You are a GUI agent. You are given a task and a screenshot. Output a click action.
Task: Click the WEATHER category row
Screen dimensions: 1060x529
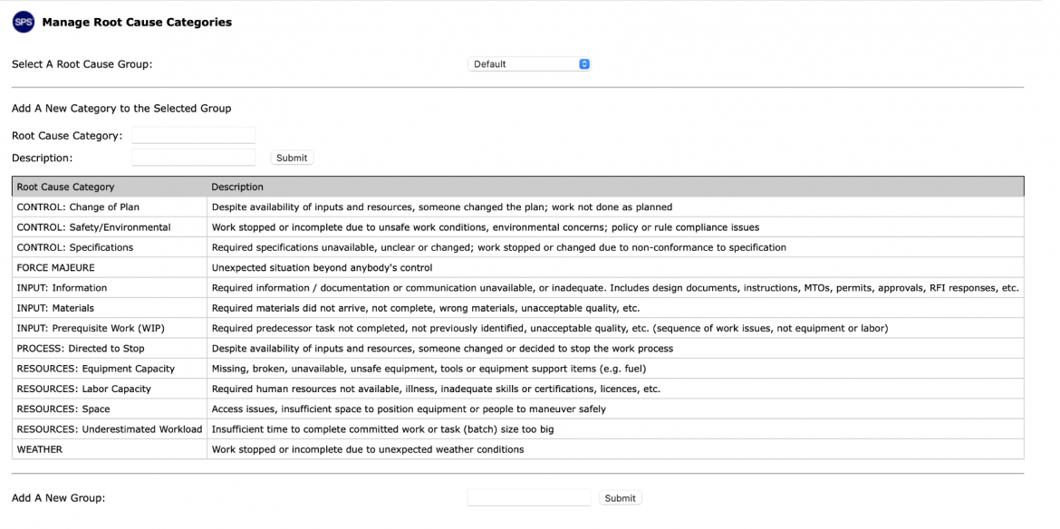tap(518, 449)
